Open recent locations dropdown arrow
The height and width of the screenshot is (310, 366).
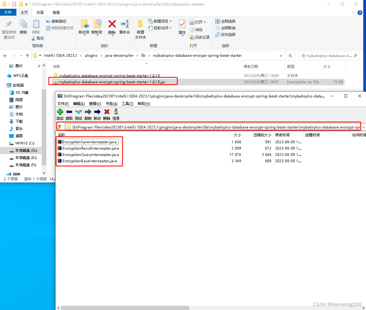pyautogui.click(x=21, y=55)
